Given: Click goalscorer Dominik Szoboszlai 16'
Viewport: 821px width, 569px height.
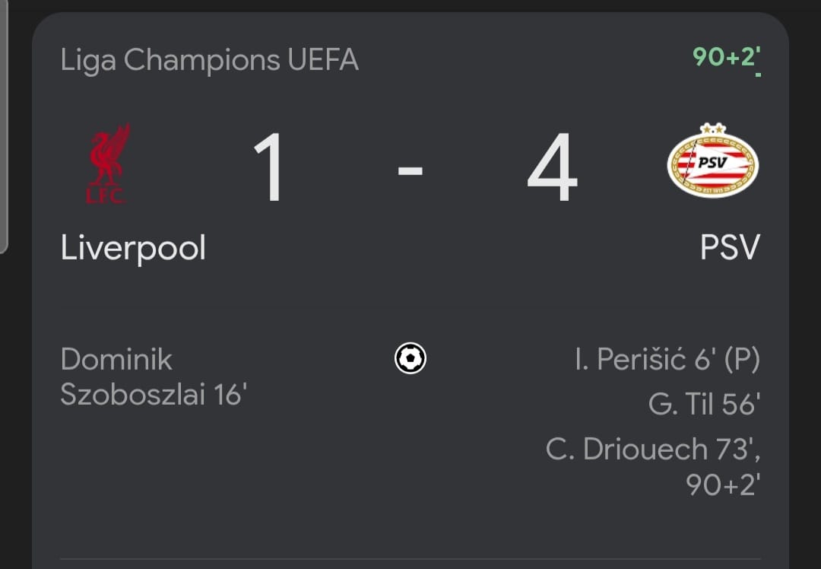Looking at the screenshot, I should 152,377.
